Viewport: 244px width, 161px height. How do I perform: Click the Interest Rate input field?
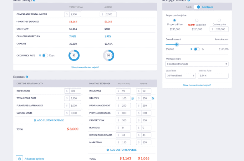[213, 76]
